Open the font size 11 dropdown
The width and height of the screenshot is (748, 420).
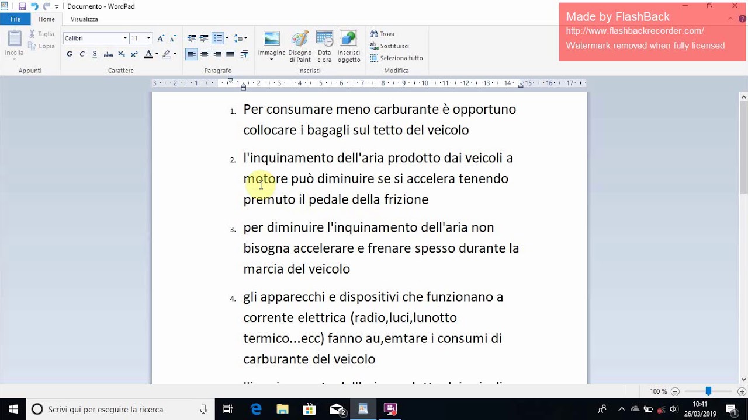click(x=148, y=38)
